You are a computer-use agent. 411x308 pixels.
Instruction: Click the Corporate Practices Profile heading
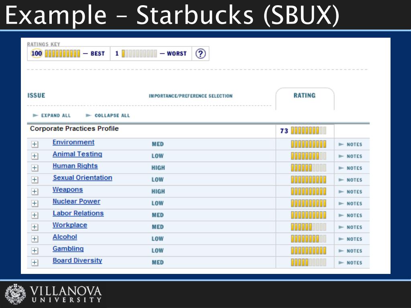pyautogui.click(x=74, y=129)
